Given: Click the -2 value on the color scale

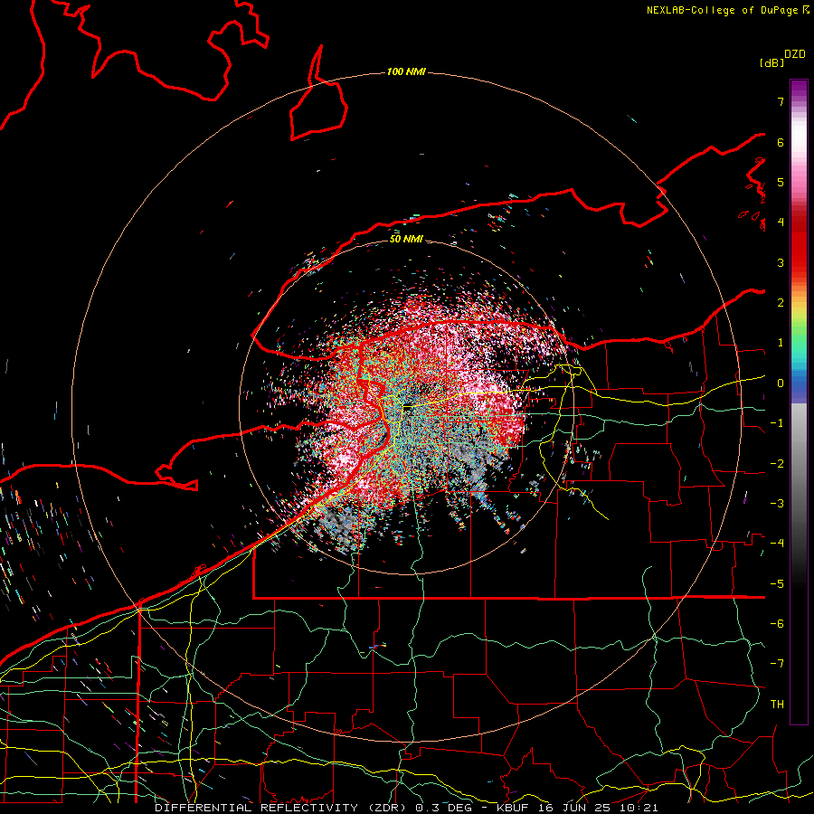Looking at the screenshot, I should pyautogui.click(x=777, y=463).
